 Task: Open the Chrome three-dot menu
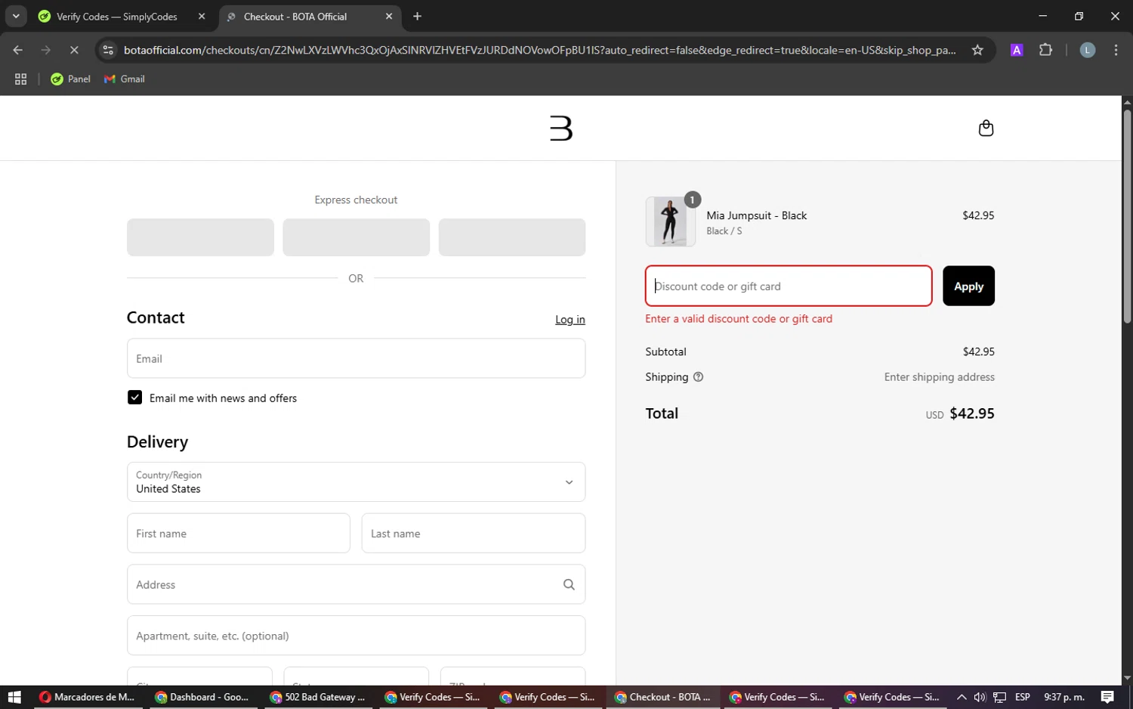click(1116, 50)
